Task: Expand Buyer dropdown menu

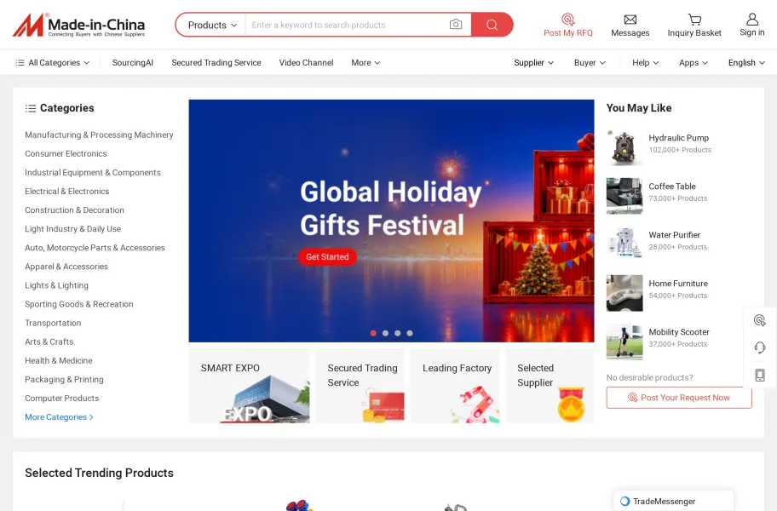Action: pyautogui.click(x=590, y=62)
